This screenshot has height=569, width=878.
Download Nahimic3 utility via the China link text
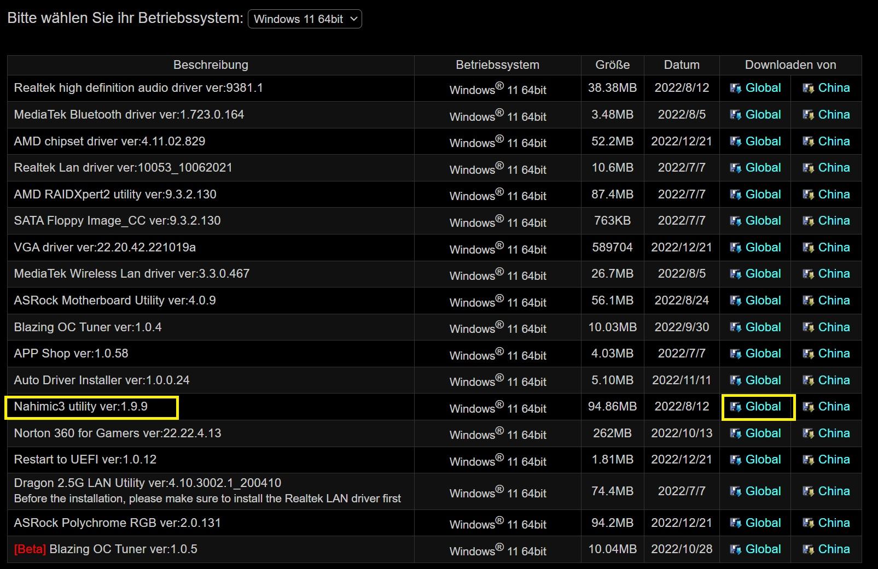[834, 407]
